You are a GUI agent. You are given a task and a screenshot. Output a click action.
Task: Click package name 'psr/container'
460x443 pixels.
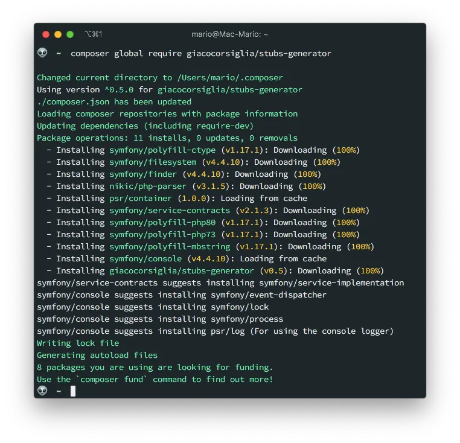coord(141,199)
